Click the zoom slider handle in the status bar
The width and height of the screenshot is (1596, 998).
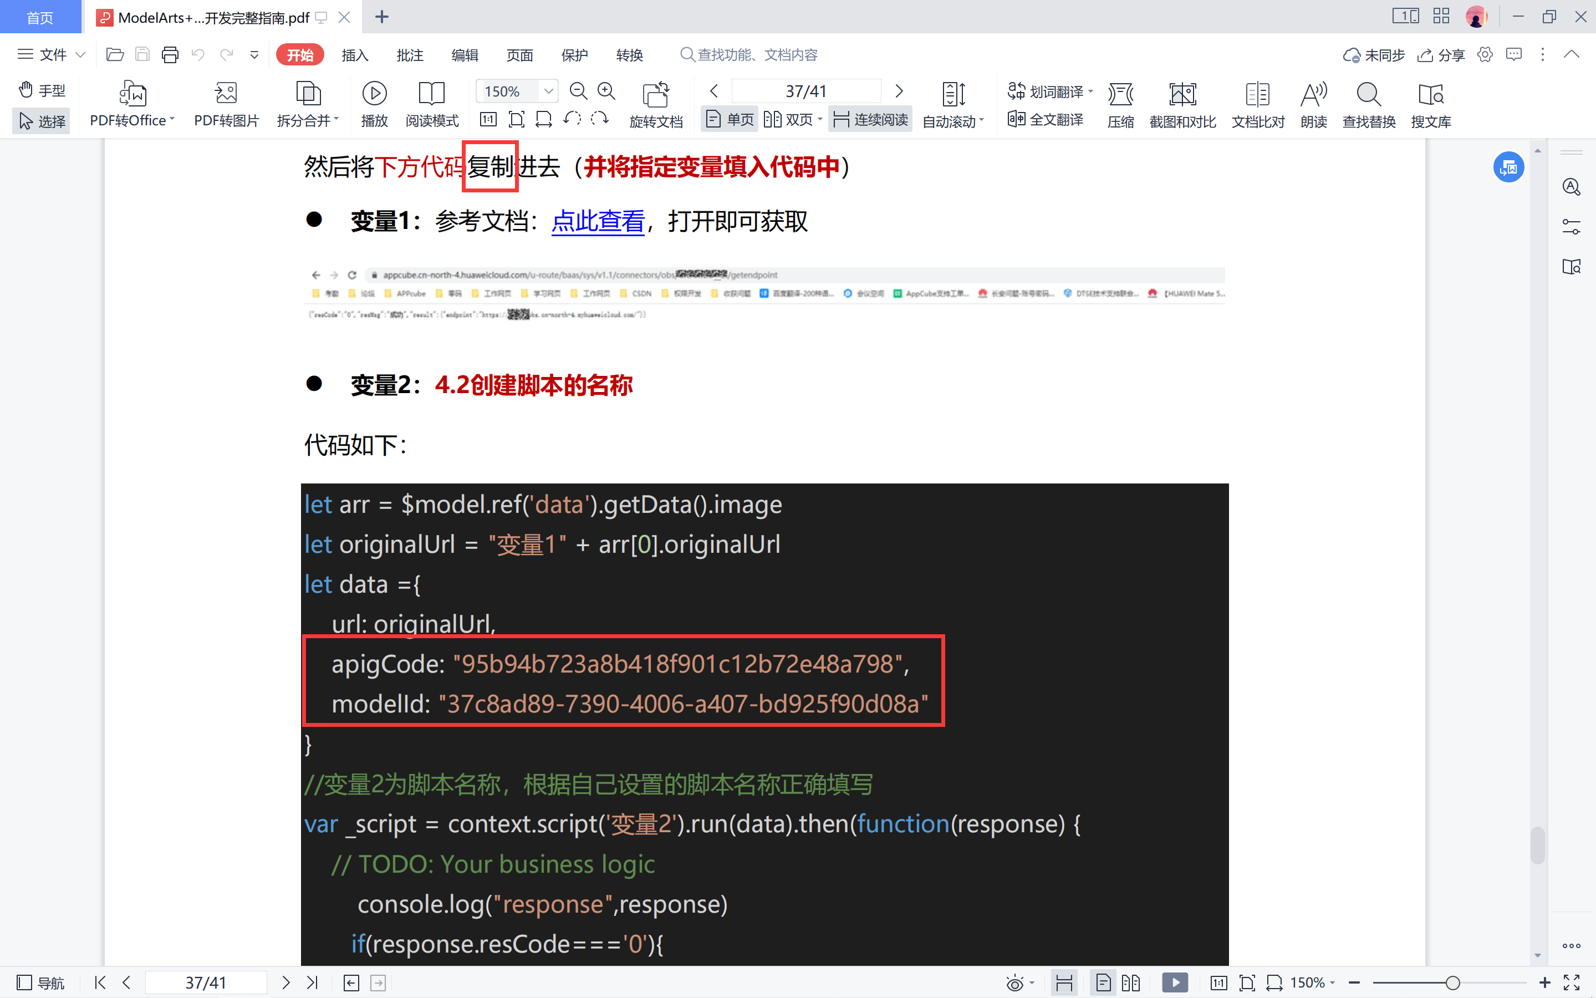(x=1452, y=983)
